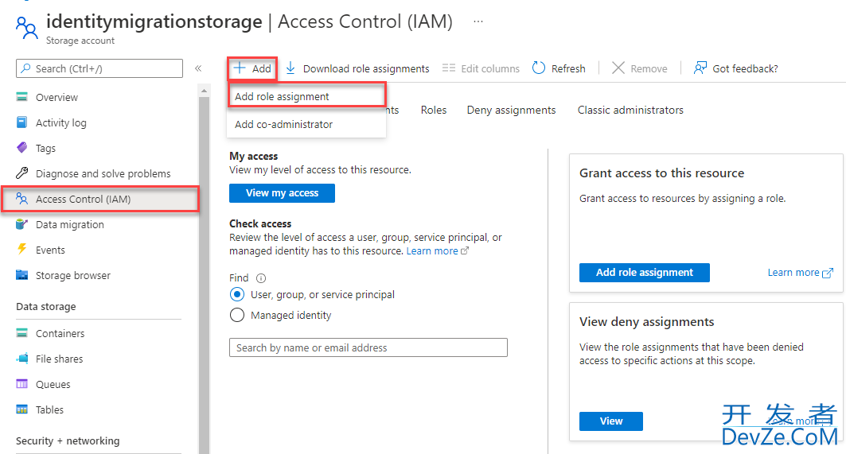The width and height of the screenshot is (846, 454).
Task: Select the Managed identity radio button
Action: [237, 315]
